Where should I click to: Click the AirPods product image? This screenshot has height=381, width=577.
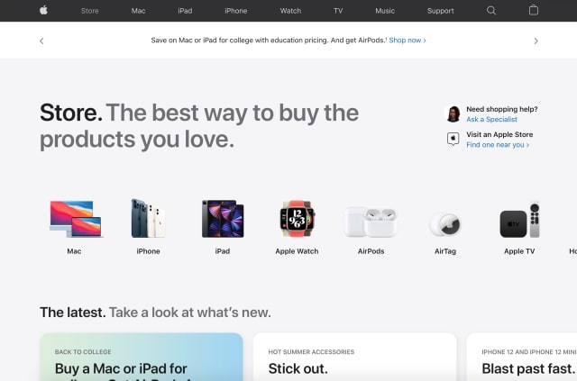(x=371, y=222)
